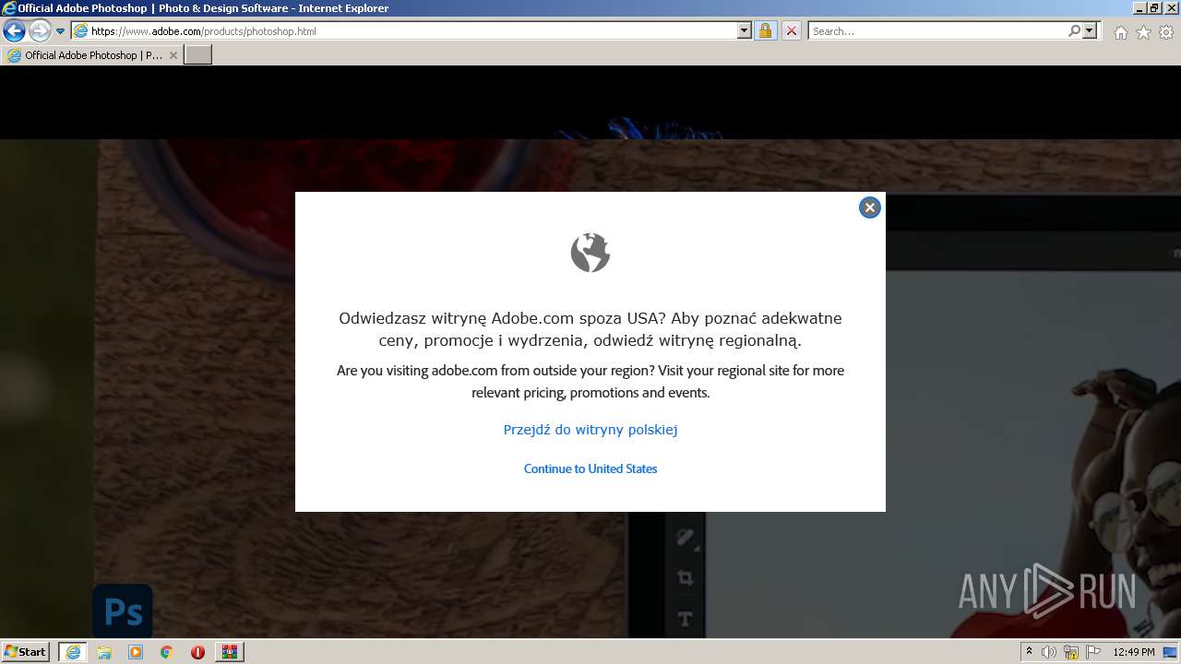Click Internet Explorer taskbar icon
The width and height of the screenshot is (1181, 664).
click(72, 652)
